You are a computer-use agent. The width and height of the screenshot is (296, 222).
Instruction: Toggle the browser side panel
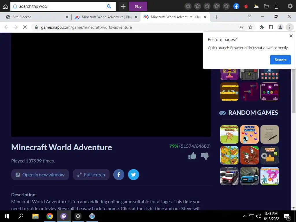coord(271,27)
